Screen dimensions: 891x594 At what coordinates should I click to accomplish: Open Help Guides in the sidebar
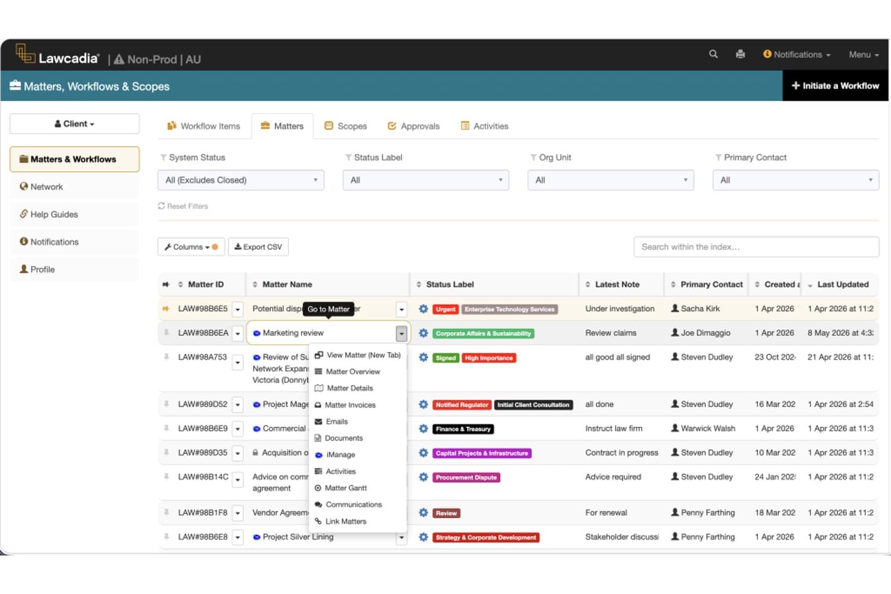click(x=75, y=214)
